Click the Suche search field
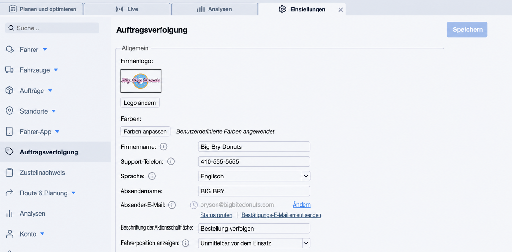 point(52,28)
